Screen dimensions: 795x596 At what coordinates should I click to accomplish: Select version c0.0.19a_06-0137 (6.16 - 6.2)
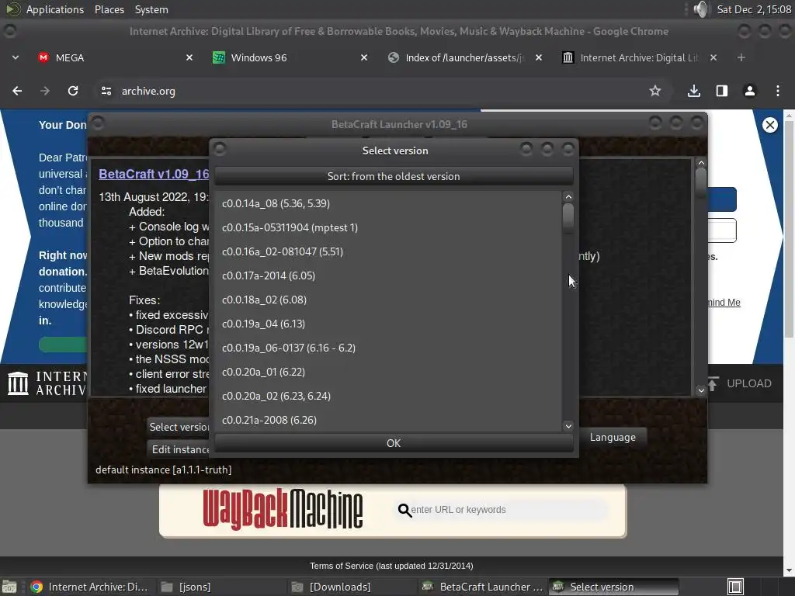pyautogui.click(x=388, y=348)
